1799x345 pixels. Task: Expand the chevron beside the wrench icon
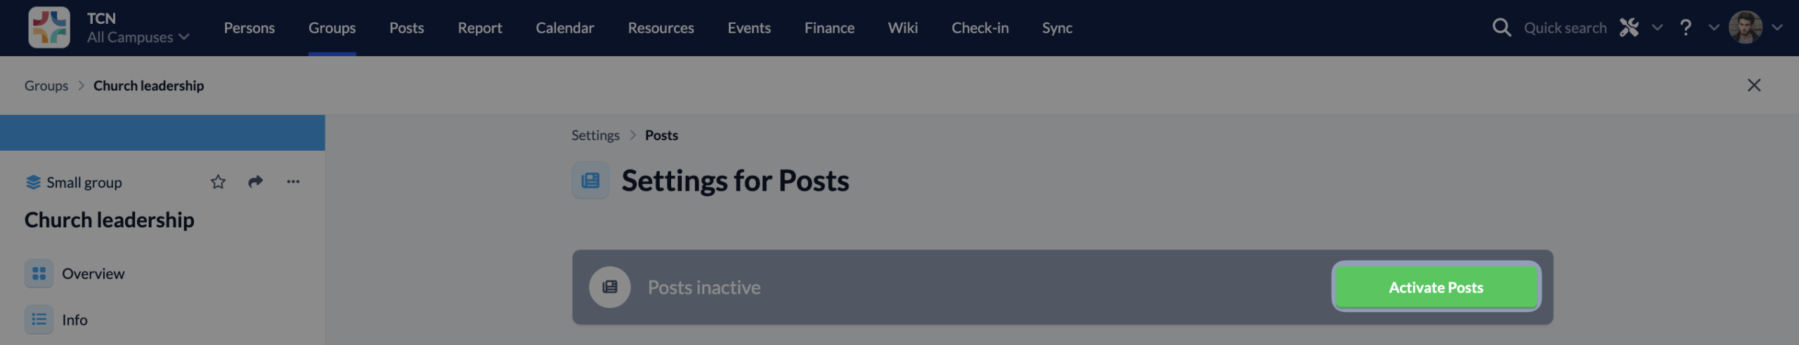(1657, 27)
